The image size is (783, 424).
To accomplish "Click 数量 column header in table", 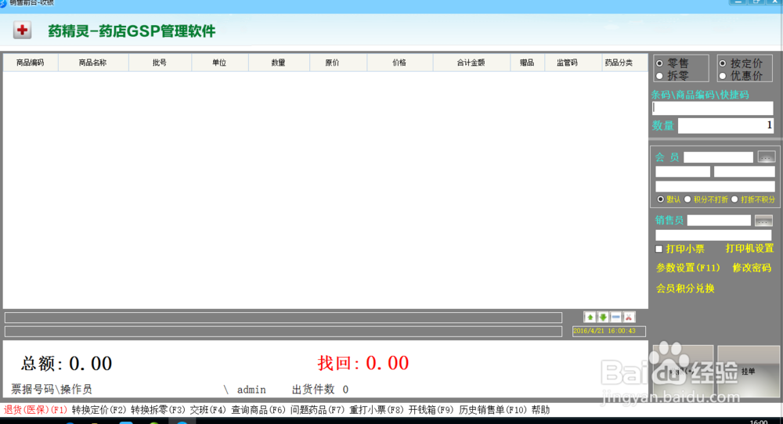I will tap(279, 63).
